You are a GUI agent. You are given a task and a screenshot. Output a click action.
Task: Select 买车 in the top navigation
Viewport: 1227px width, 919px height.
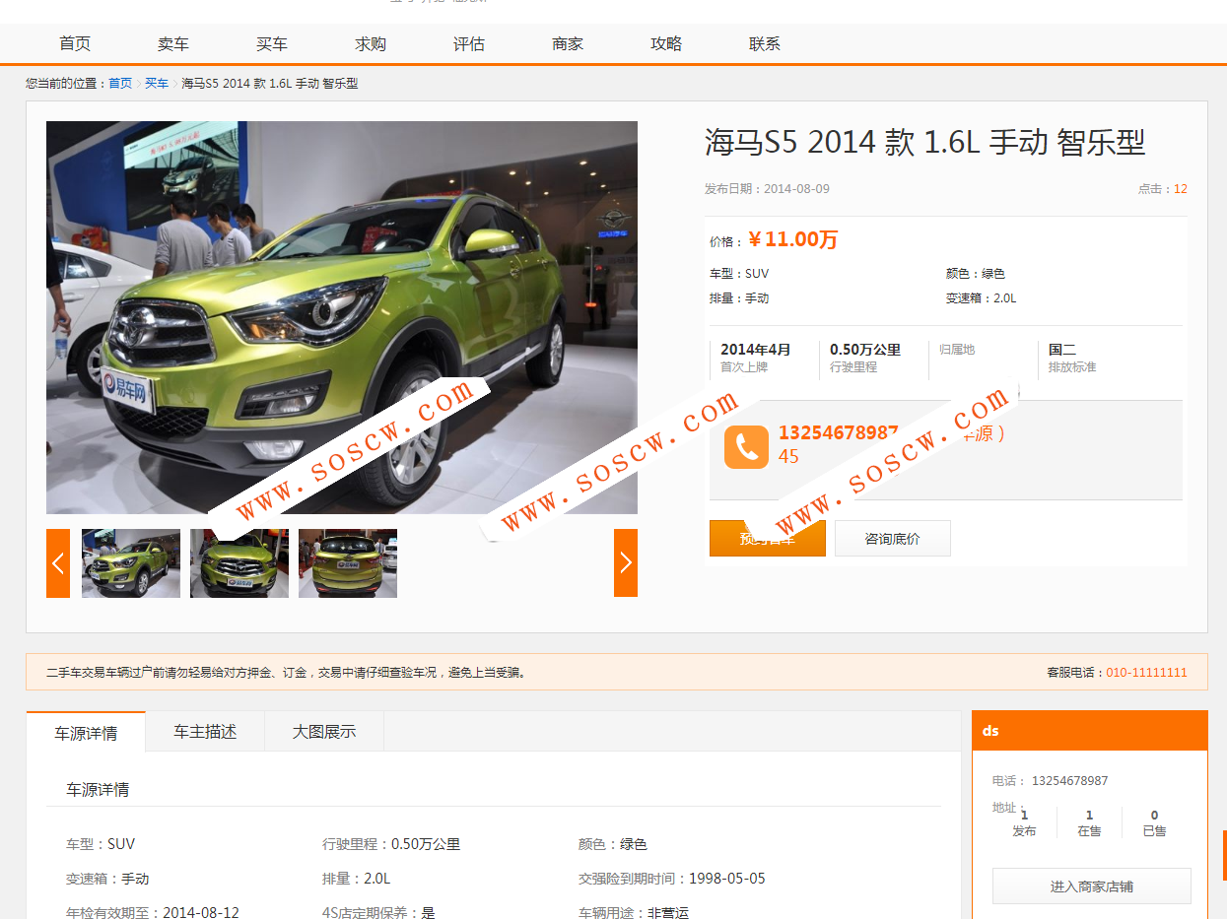pyautogui.click(x=272, y=43)
